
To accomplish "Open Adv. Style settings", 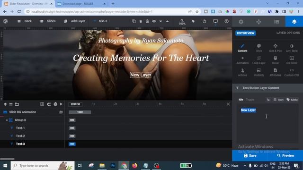I will click(x=292, y=48).
